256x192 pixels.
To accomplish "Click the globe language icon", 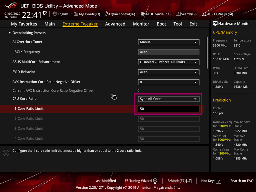I will tap(55, 14).
